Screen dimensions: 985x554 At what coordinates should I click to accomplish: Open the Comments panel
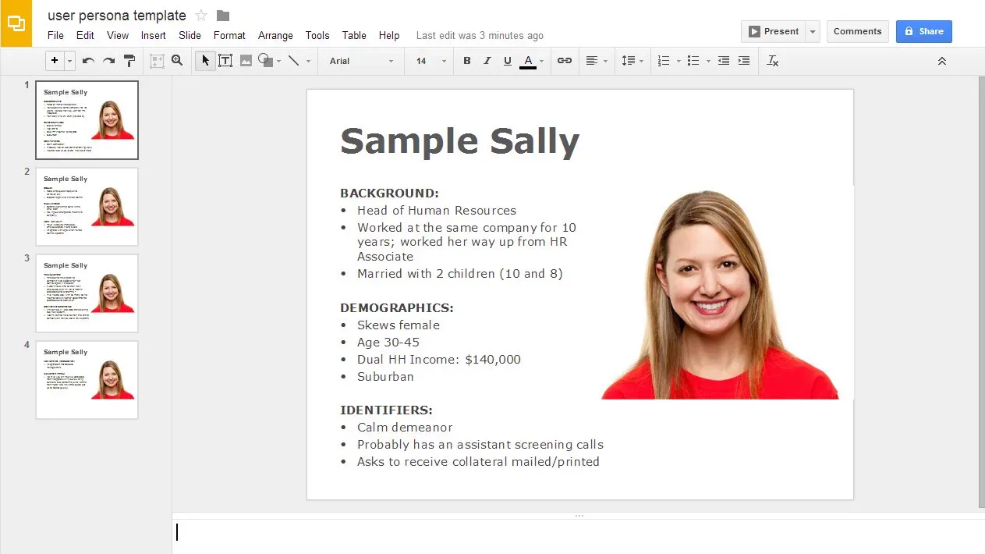pos(857,31)
